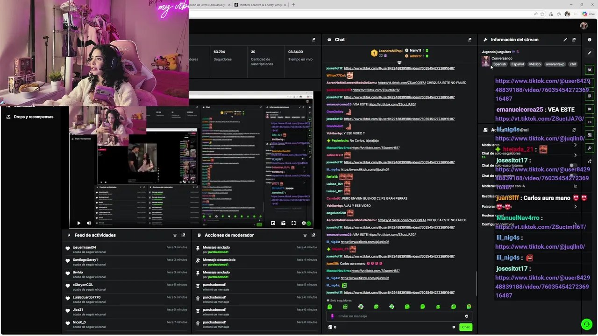The height and width of the screenshot is (336, 598).
Task: Mute the stream preview volume
Action: point(89,223)
